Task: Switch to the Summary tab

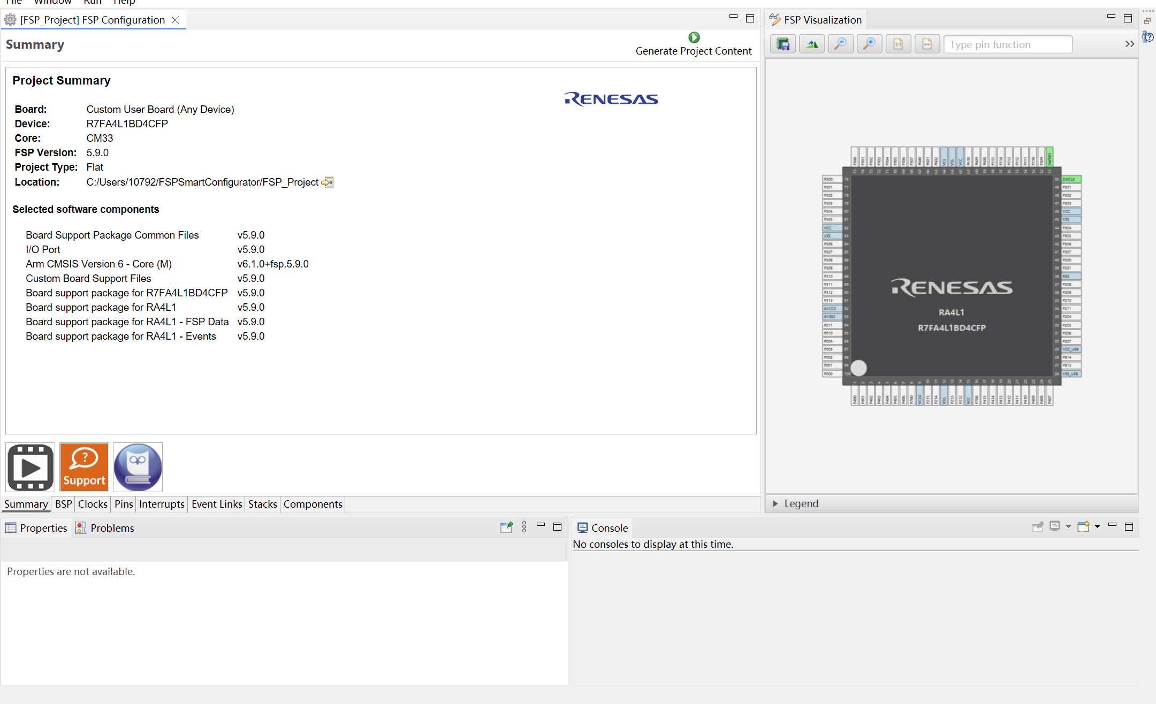Action: (x=26, y=504)
